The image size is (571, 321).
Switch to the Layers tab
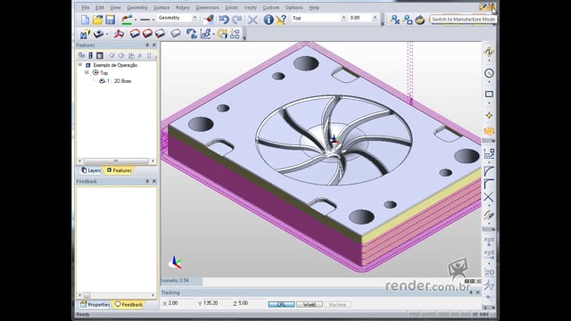pos(91,170)
